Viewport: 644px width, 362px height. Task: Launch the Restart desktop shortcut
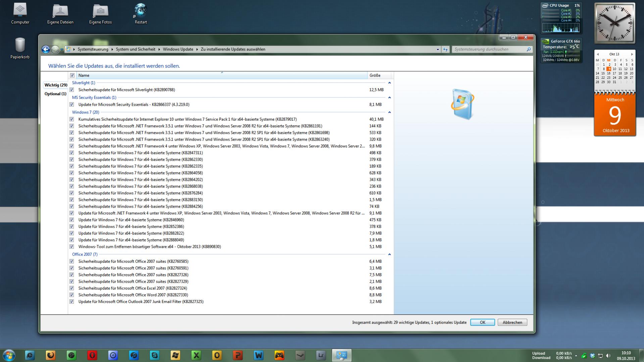pyautogui.click(x=141, y=13)
